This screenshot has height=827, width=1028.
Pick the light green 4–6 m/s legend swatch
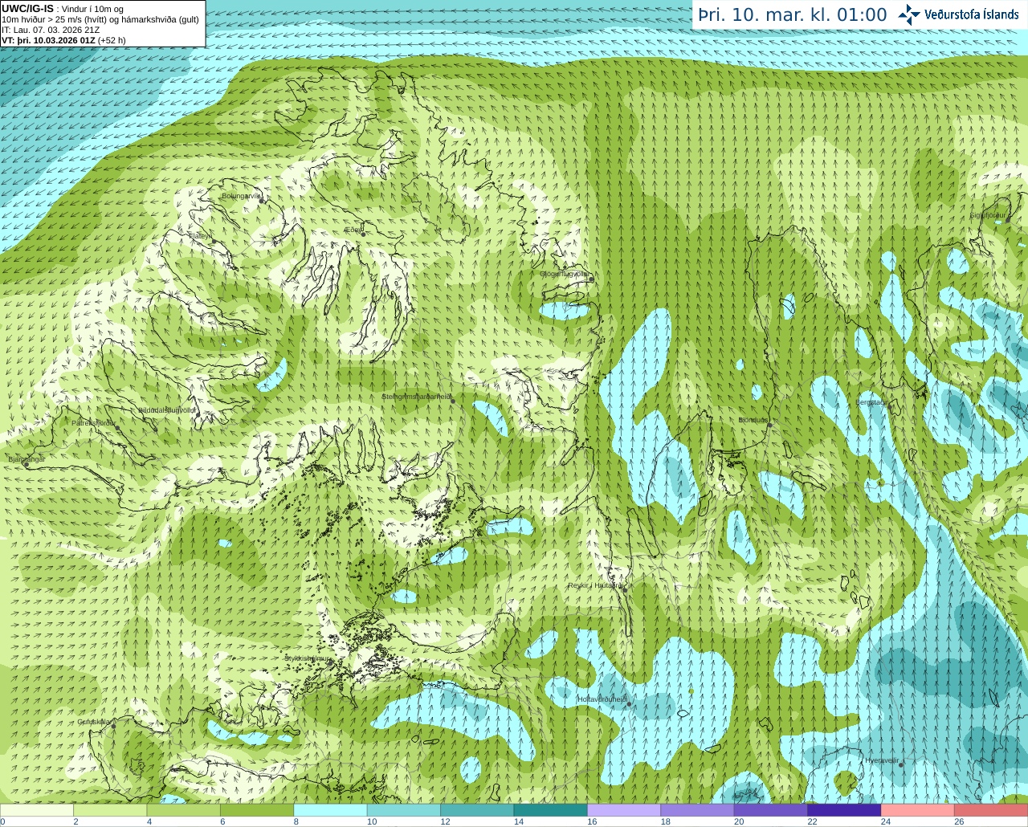[184, 810]
